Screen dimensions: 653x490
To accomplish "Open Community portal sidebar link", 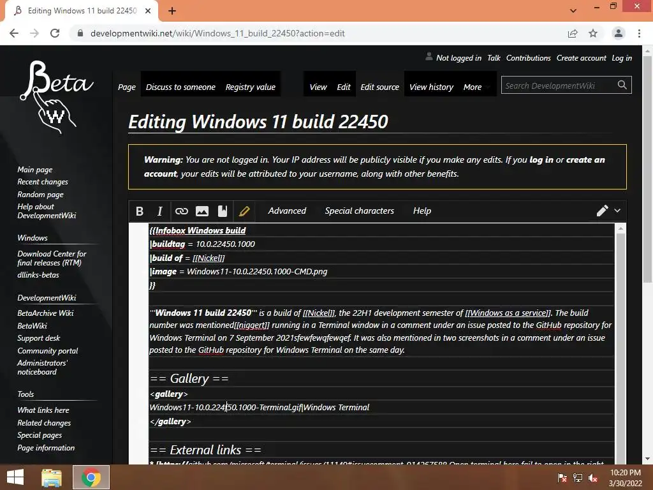I will [x=47, y=351].
